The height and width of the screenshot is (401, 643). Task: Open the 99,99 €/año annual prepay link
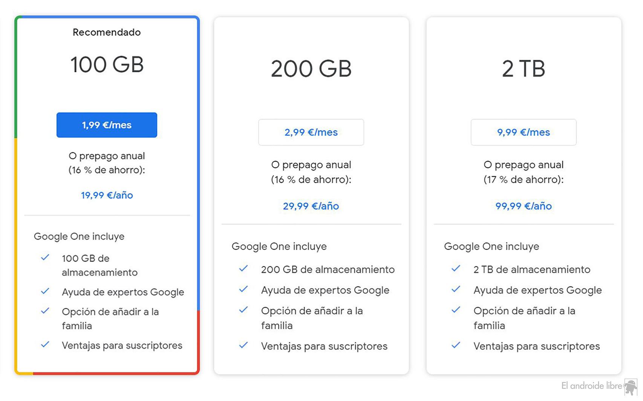(x=523, y=206)
